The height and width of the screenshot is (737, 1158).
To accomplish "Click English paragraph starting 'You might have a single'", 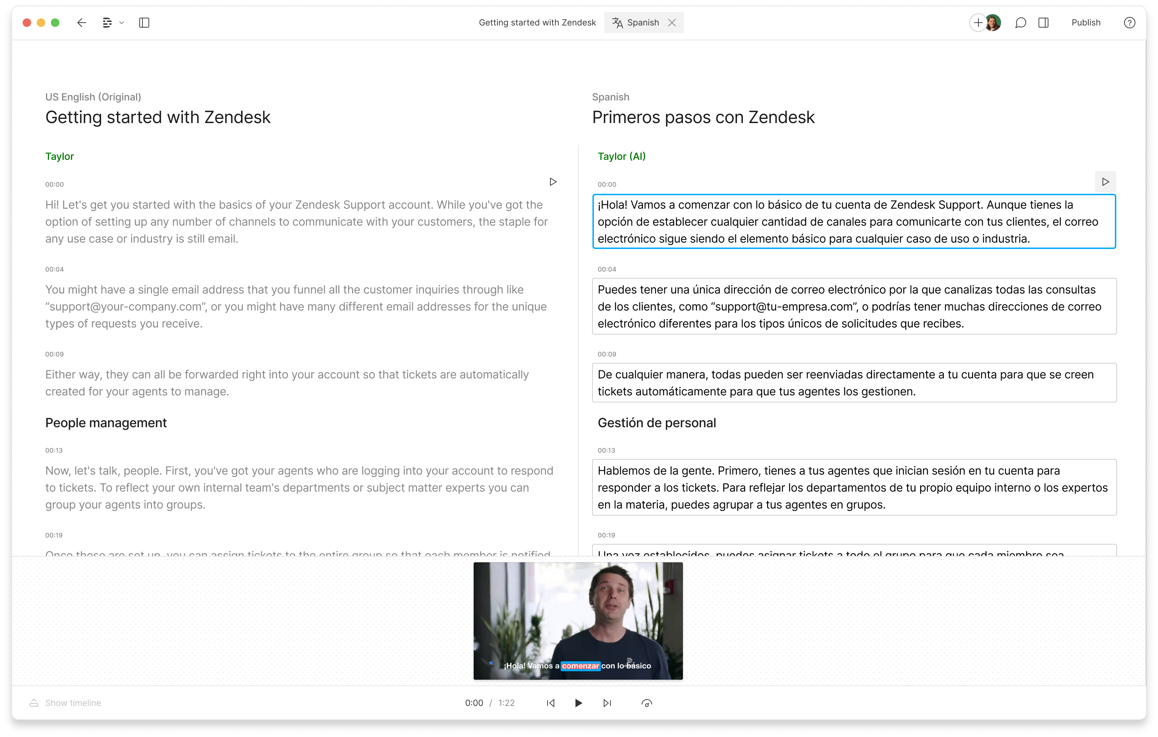I will 296,307.
